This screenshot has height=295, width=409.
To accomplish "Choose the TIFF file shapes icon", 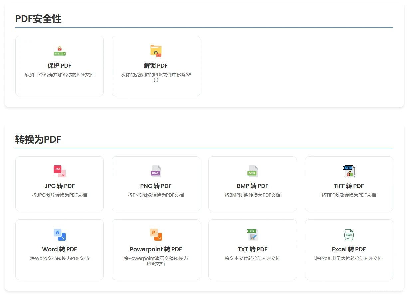I will (x=349, y=171).
